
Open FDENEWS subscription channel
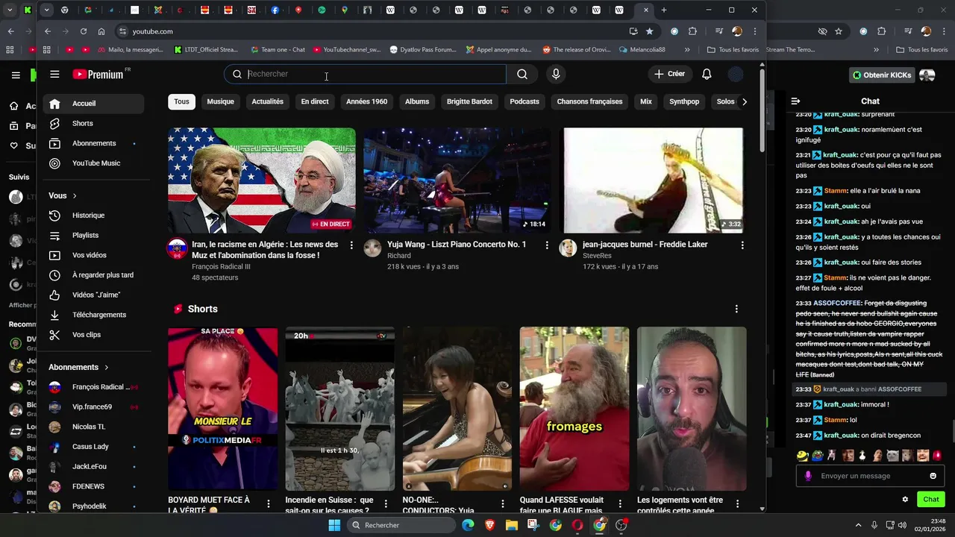pos(93,486)
